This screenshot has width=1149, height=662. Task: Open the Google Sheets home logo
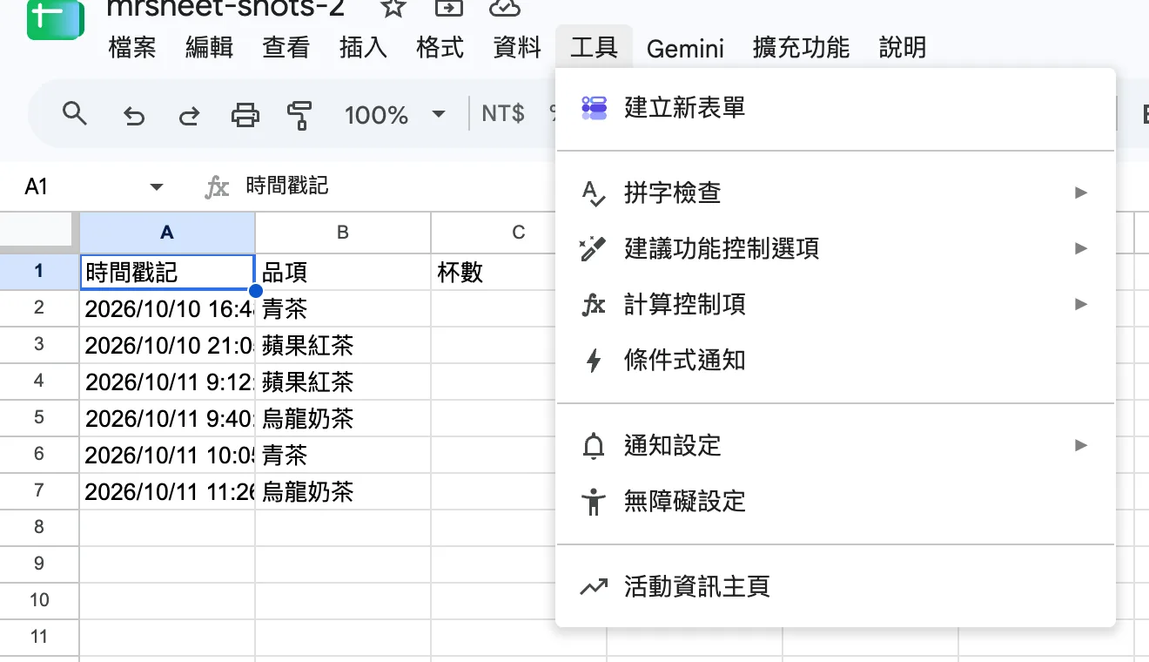pos(55,19)
